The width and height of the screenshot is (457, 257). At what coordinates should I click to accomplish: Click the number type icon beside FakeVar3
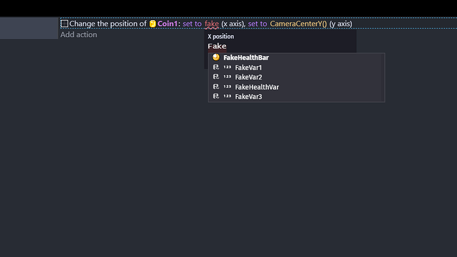pyautogui.click(x=227, y=97)
